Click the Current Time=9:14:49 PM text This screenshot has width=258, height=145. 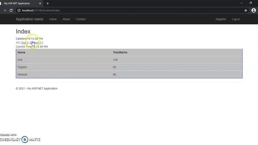tap(32, 47)
